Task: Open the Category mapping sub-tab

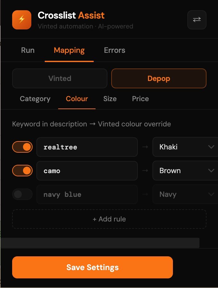Action: (35, 99)
